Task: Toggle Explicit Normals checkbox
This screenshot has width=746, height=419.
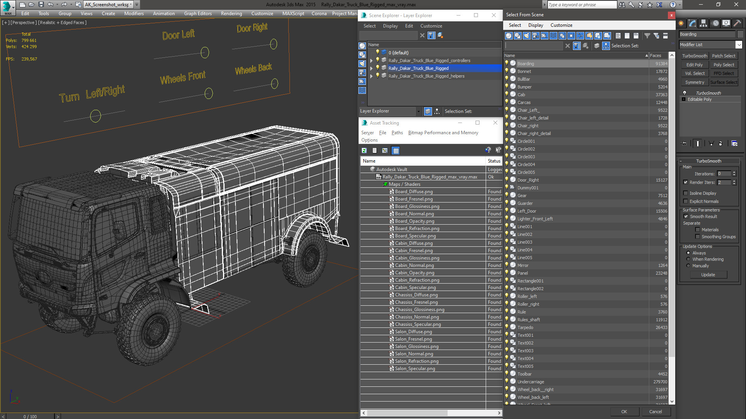Action: coord(685,201)
